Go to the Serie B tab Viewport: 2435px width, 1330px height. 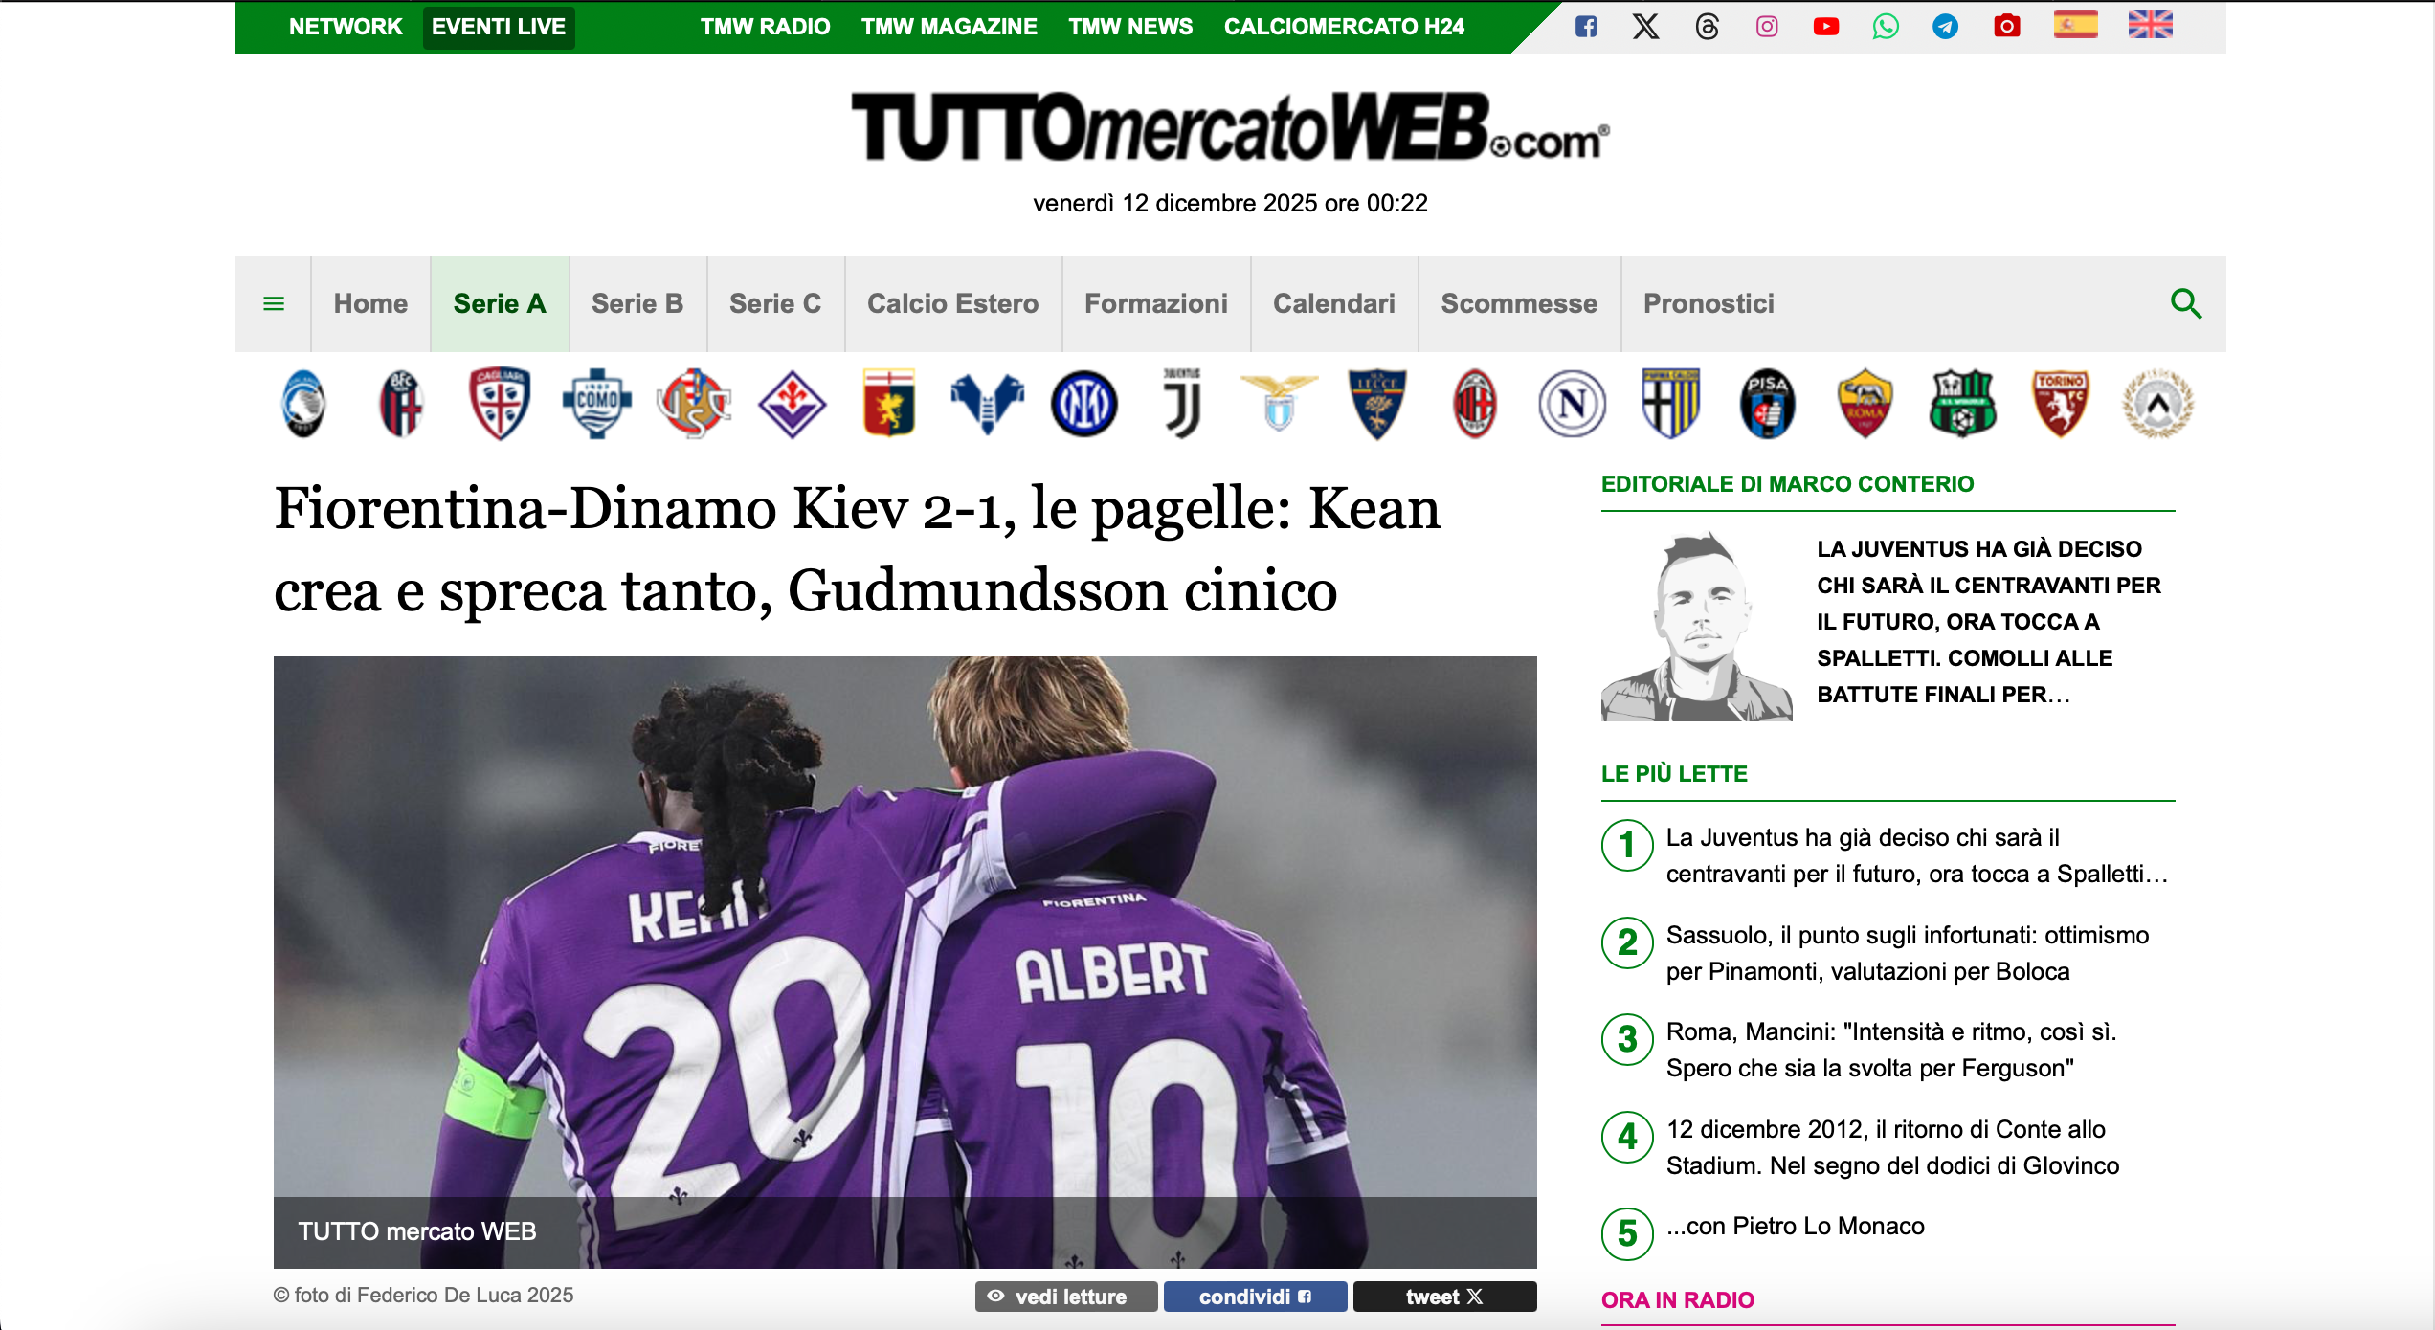click(x=637, y=304)
